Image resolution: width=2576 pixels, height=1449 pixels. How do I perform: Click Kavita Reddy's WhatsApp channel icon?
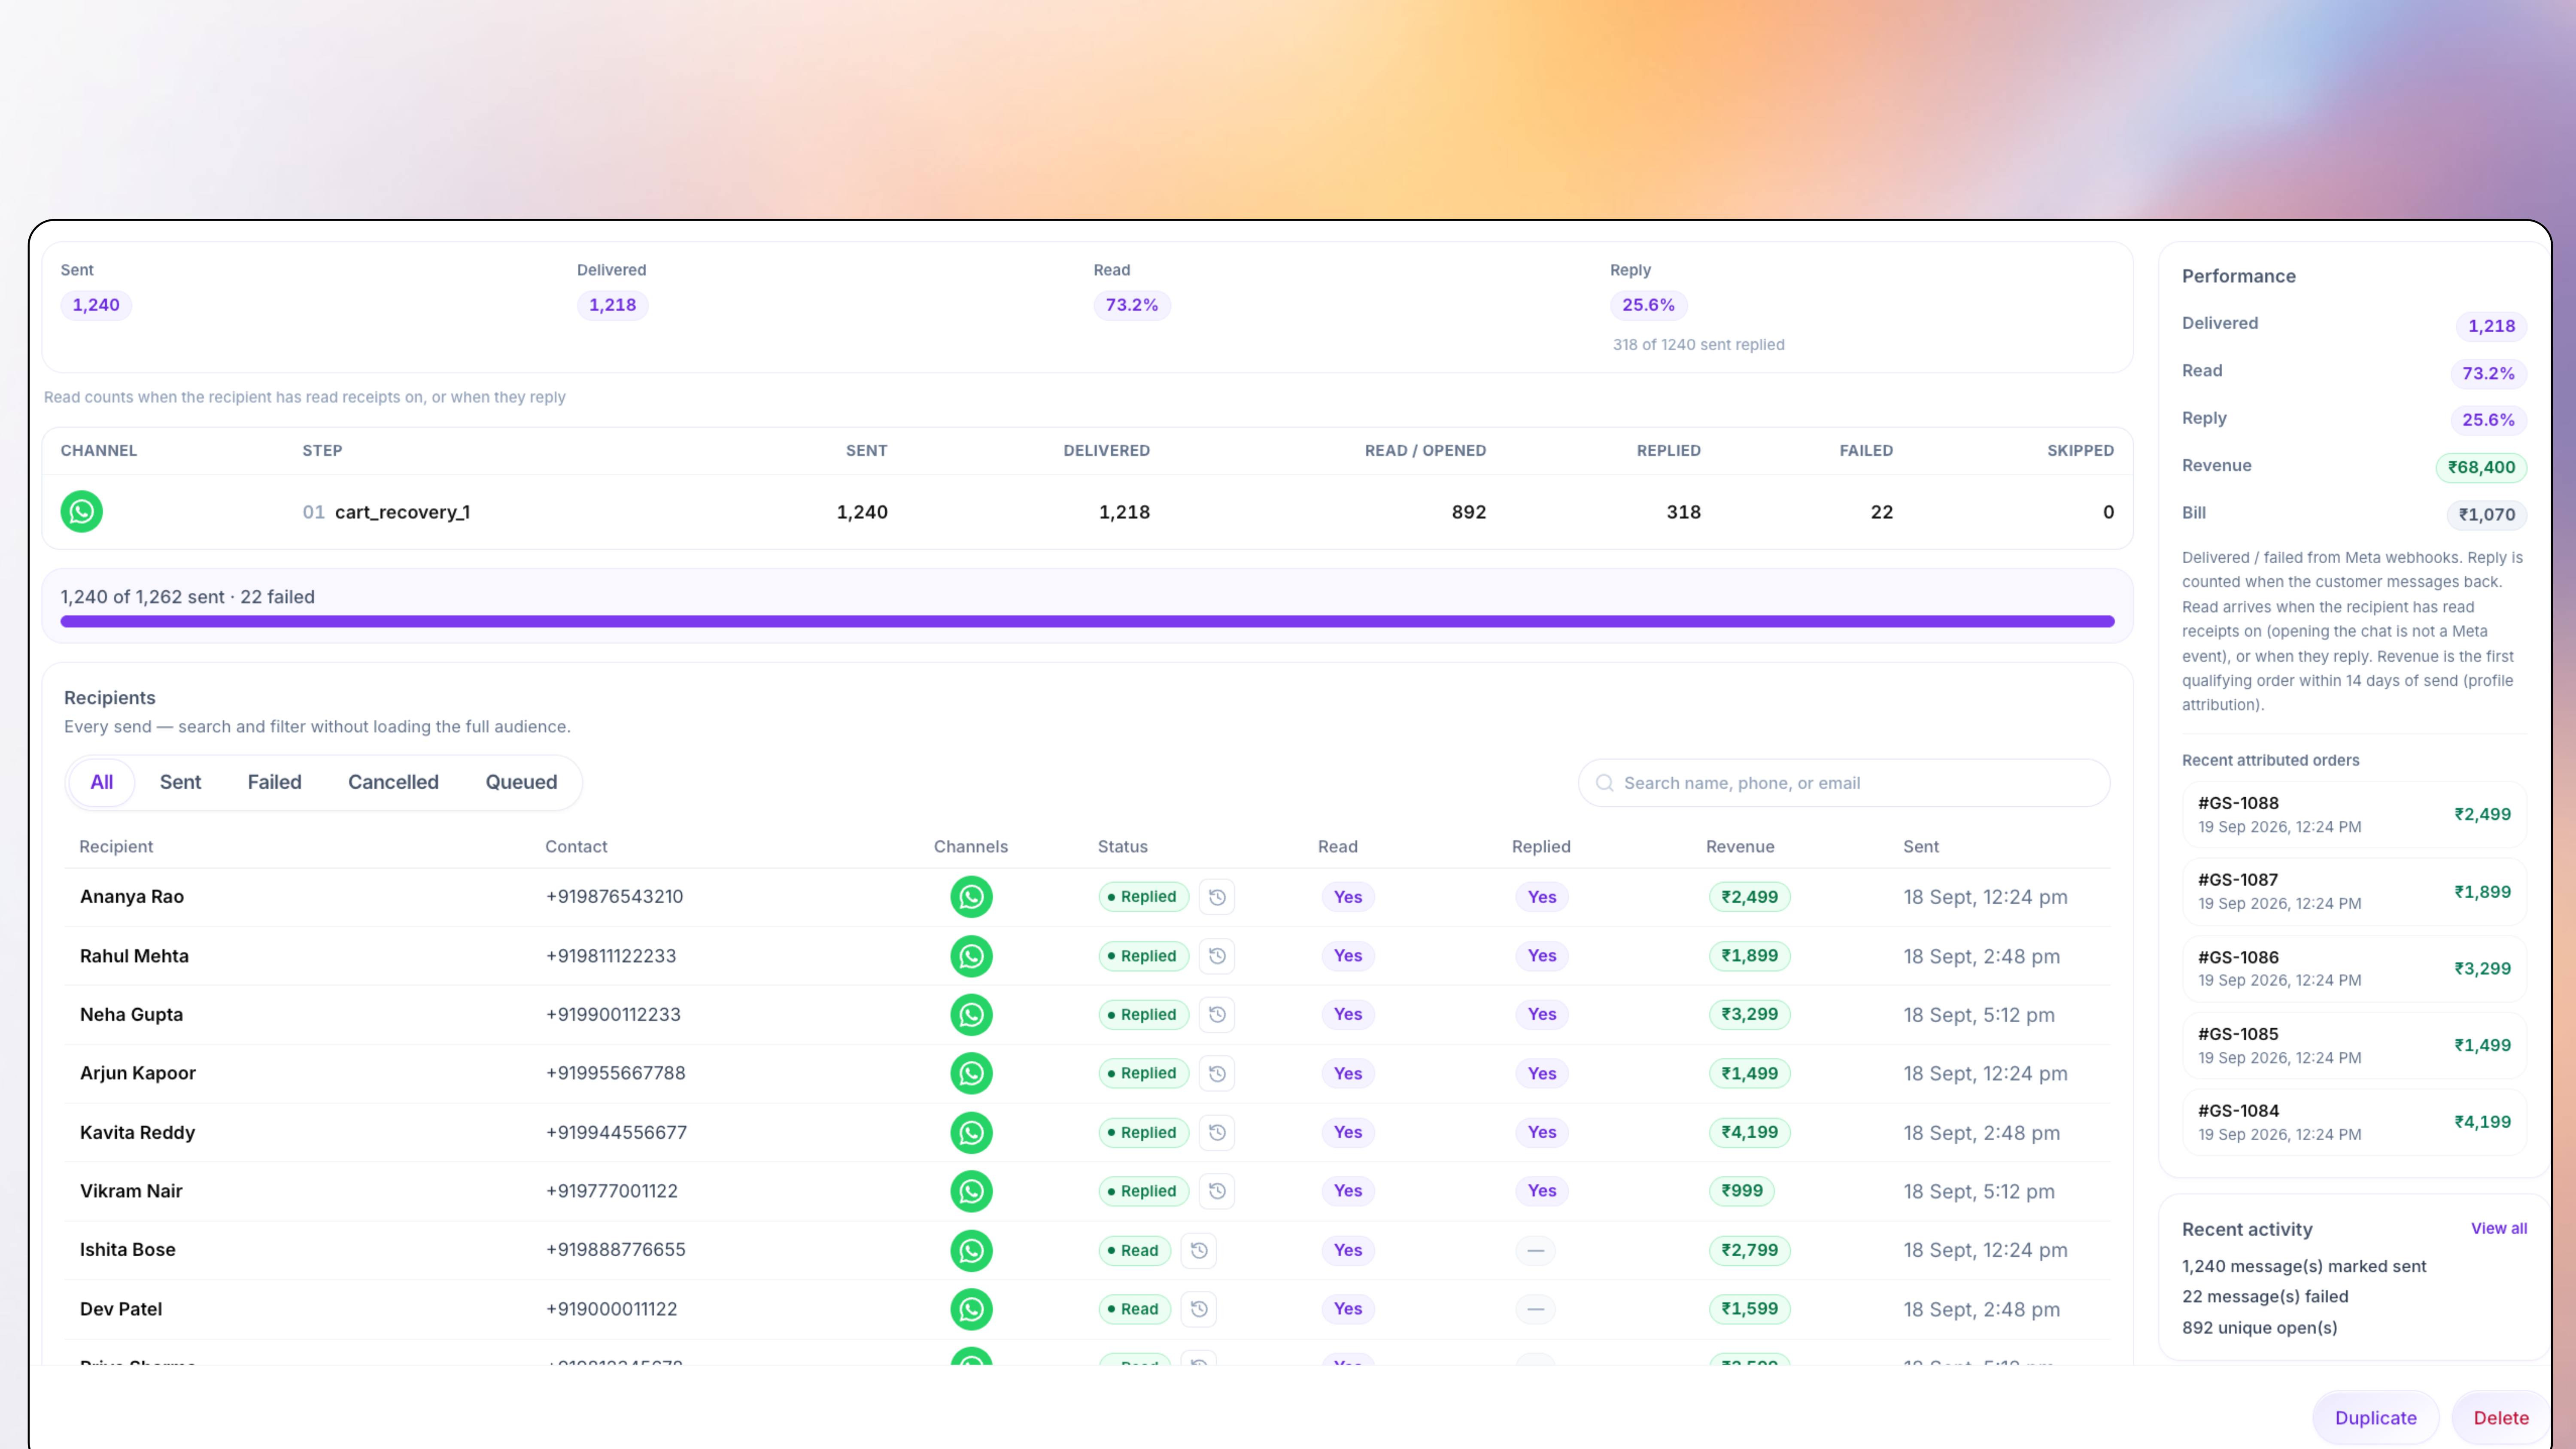pyautogui.click(x=971, y=1133)
